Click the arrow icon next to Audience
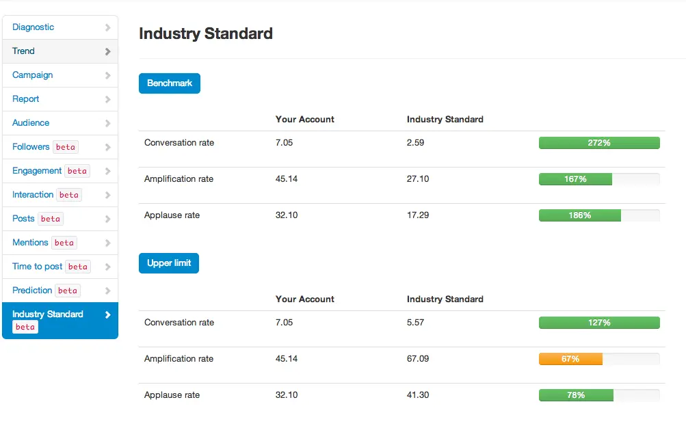The width and height of the screenshot is (686, 428). point(107,124)
